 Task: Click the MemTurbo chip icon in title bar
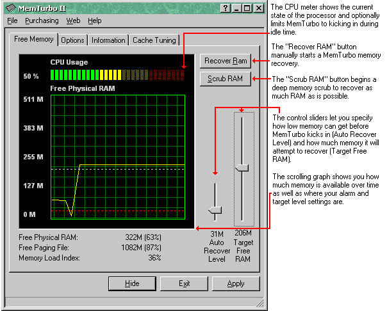pyautogui.click(x=11, y=8)
